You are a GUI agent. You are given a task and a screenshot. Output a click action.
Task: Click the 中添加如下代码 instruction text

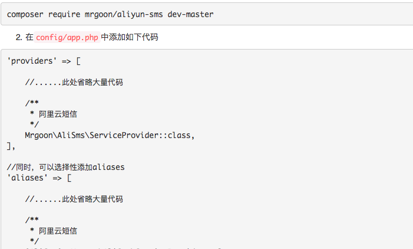click(x=130, y=37)
